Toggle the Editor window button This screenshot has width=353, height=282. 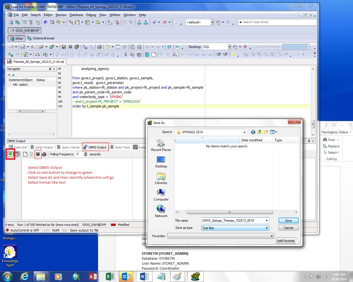click(x=17, y=38)
